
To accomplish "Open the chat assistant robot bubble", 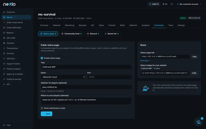I will pos(199,122).
